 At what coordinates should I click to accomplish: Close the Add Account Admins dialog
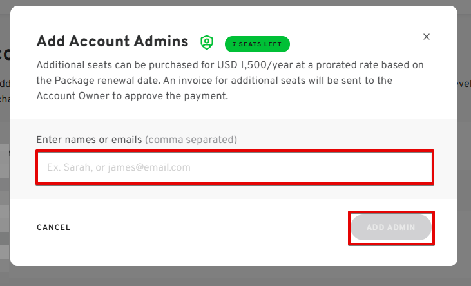pos(427,37)
